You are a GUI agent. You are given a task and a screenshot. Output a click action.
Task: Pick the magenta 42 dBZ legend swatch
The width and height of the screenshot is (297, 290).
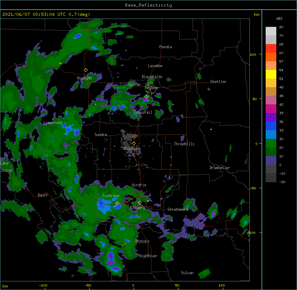tap(271, 108)
